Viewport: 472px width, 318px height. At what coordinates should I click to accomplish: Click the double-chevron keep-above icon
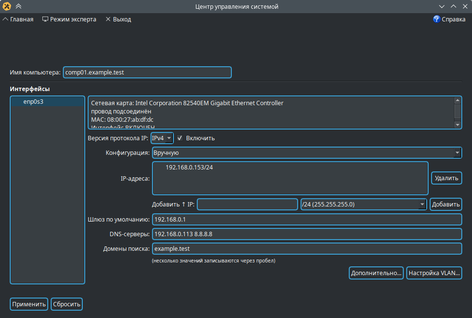click(19, 6)
